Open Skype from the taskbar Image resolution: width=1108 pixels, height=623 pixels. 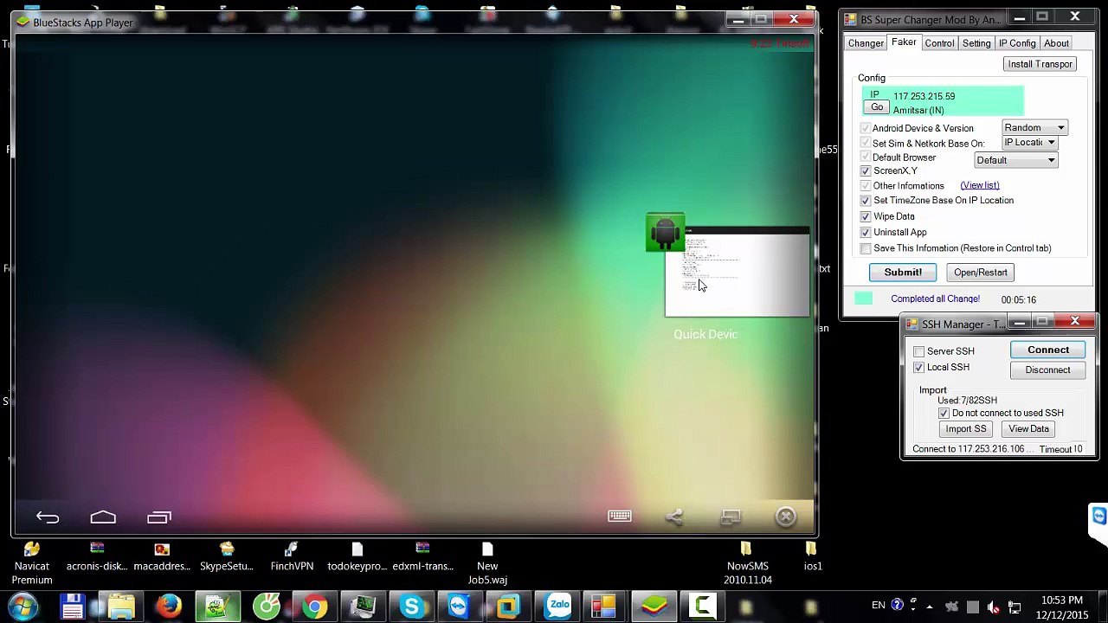coord(412,607)
